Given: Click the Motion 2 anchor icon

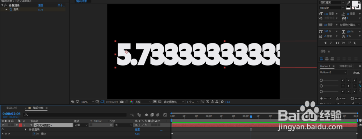Looking at the screenshot, I should click(x=360, y=90).
